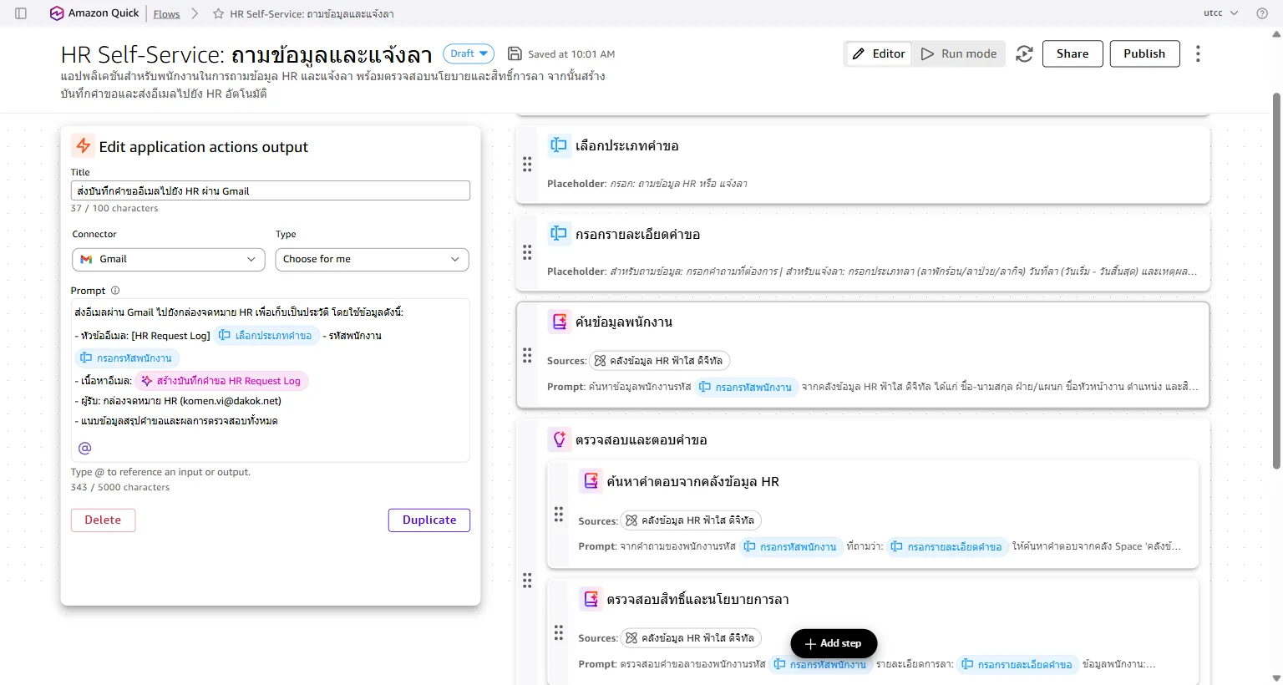Open the utcc account dropdown

1221,13
